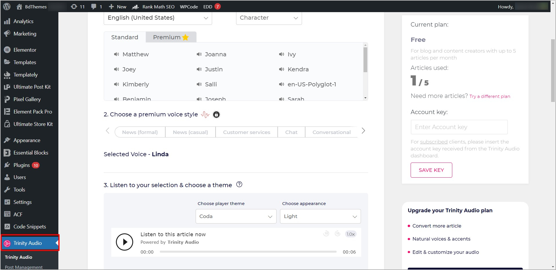This screenshot has width=556, height=270.
Task: Click the Rank Math SEO icon in admin bar
Action: tap(135, 6)
